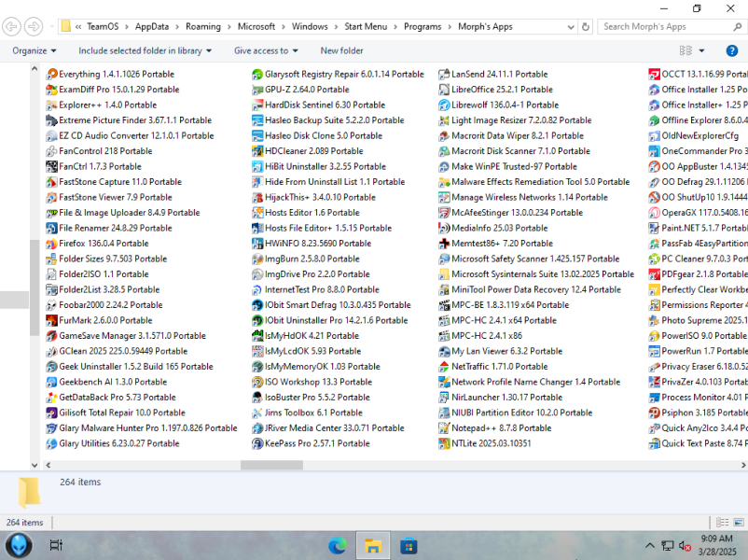Open Task View on the taskbar
The height and width of the screenshot is (560, 748).
56,545
